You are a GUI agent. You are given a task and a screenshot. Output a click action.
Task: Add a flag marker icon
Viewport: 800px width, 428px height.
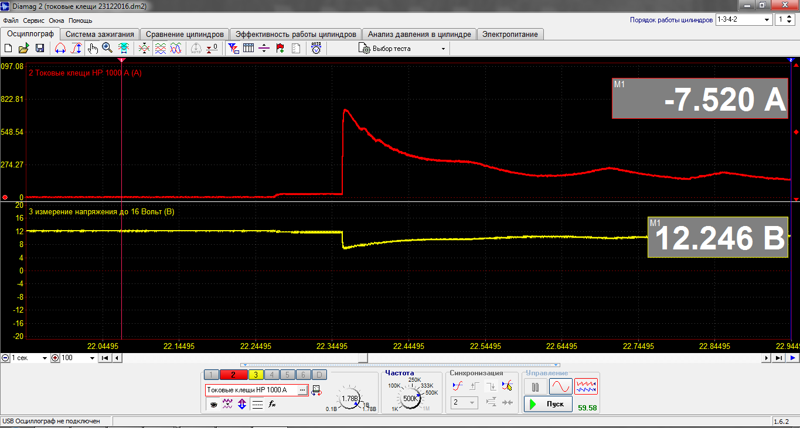click(x=280, y=49)
